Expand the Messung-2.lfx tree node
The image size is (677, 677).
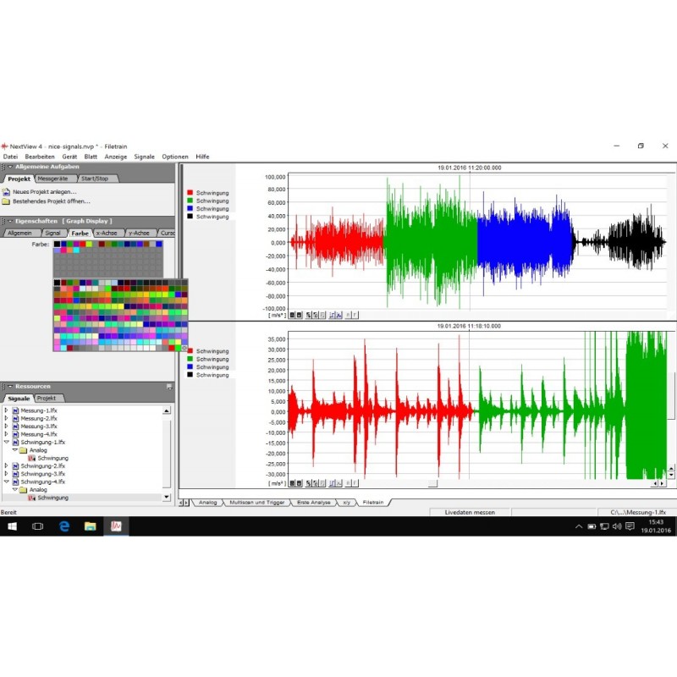6,419
